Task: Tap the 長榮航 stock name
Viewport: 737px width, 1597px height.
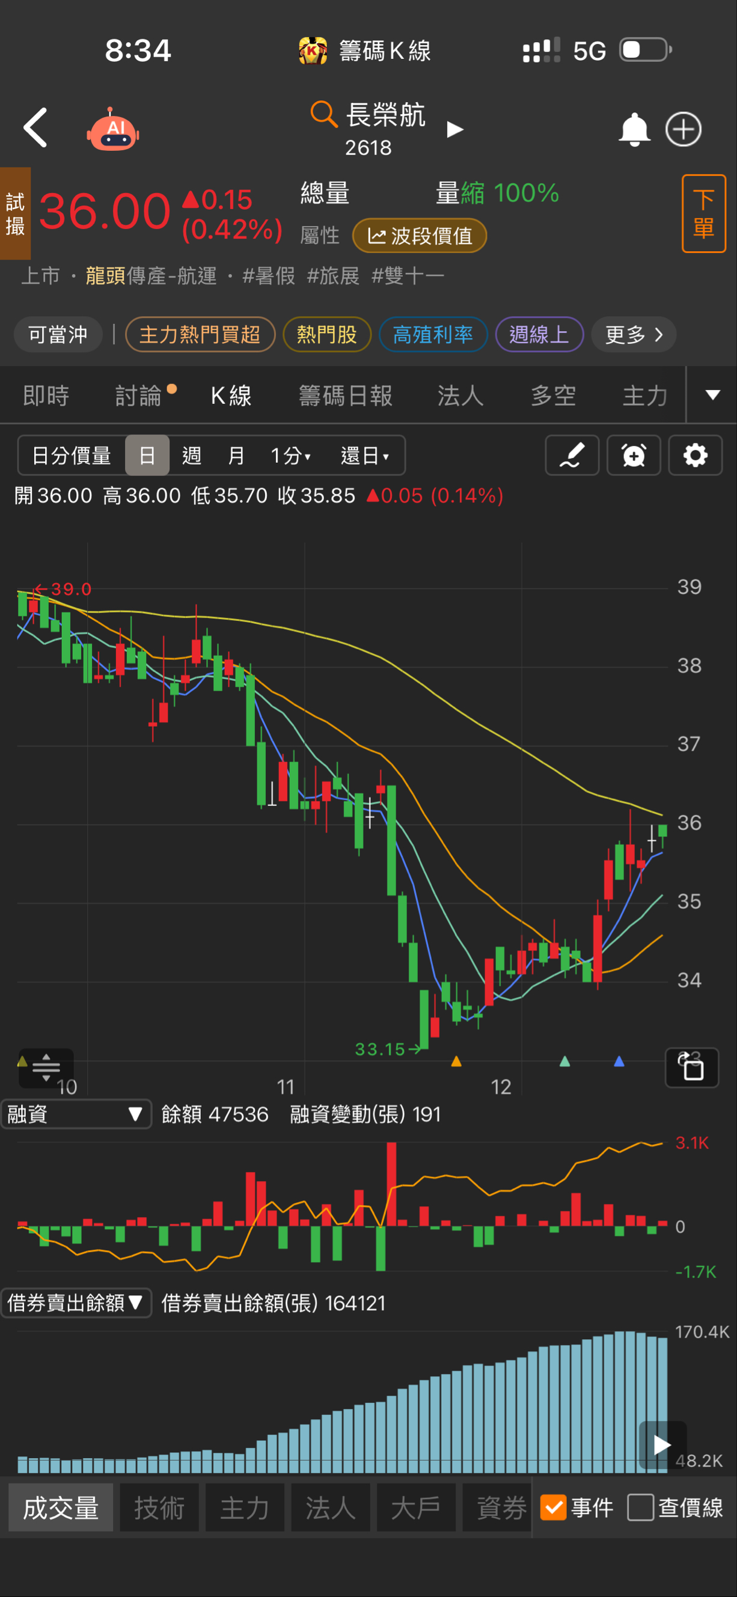Action: pos(385,115)
